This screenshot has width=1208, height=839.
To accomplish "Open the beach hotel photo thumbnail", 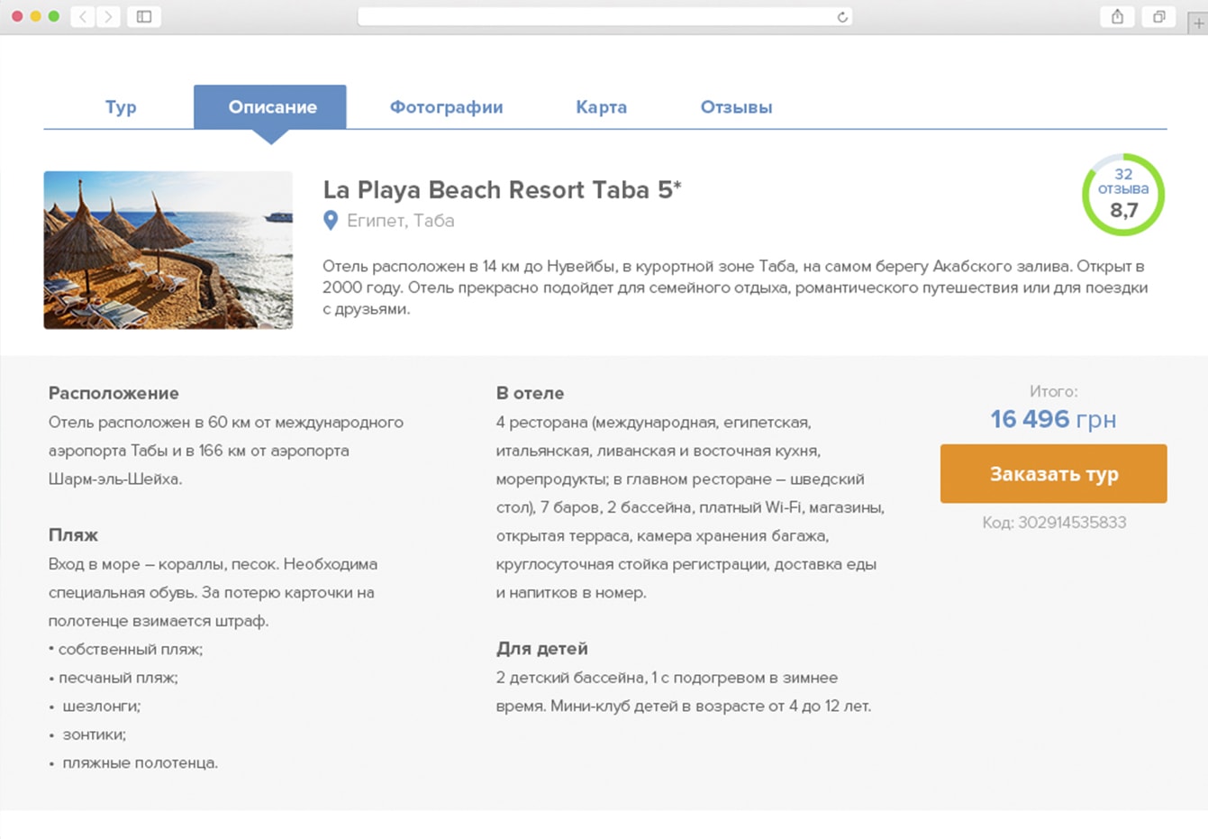I will coord(168,250).
